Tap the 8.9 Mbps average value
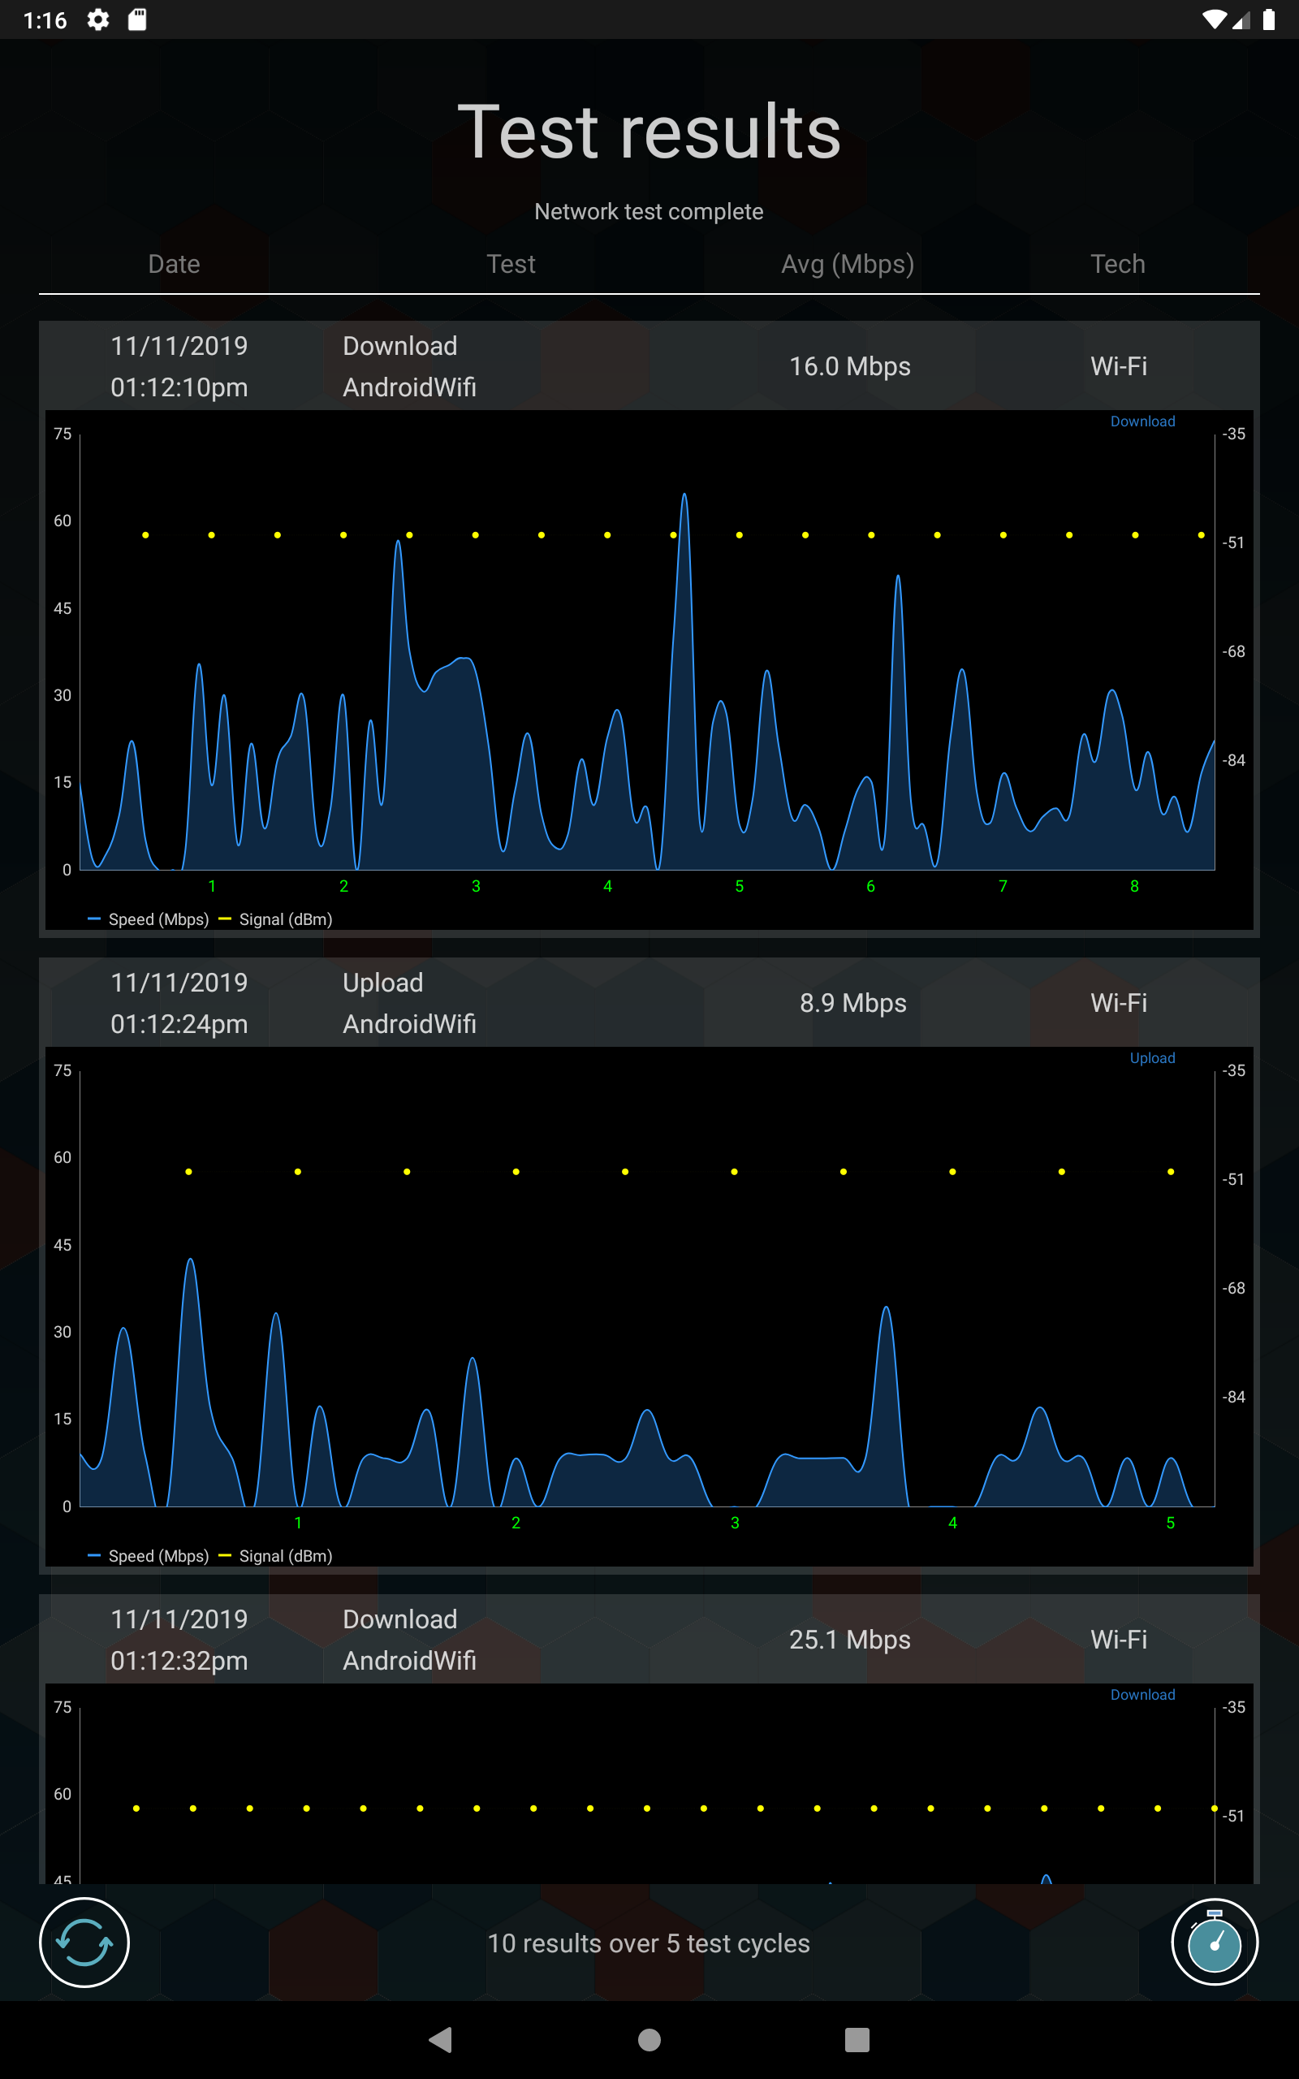The image size is (1299, 2079). 853,1004
